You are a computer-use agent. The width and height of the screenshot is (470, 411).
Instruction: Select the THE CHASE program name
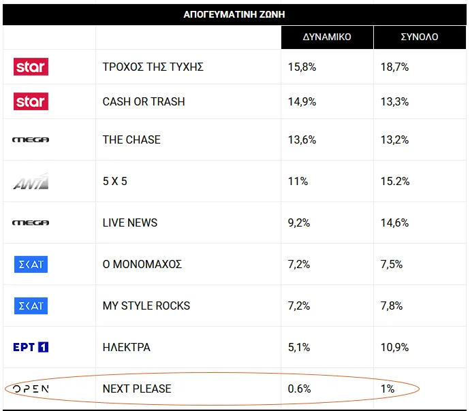(x=131, y=139)
